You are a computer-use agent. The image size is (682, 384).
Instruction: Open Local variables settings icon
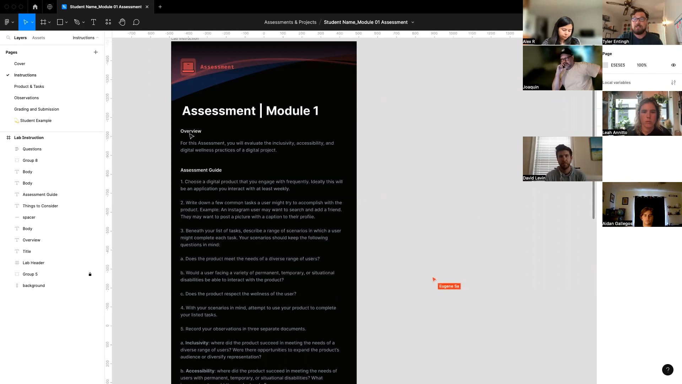pyautogui.click(x=673, y=82)
